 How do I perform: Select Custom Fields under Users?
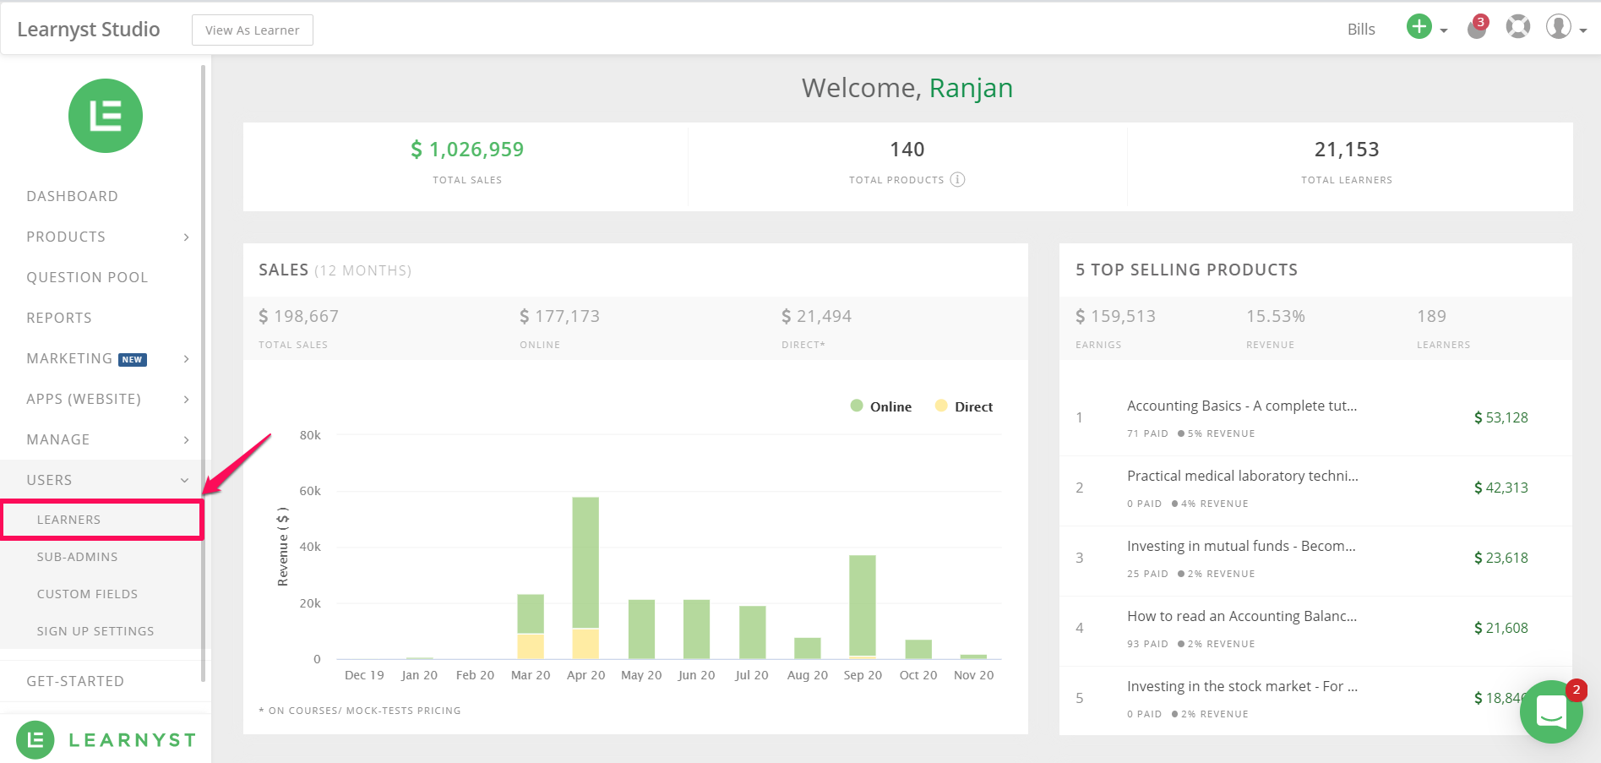tap(87, 594)
